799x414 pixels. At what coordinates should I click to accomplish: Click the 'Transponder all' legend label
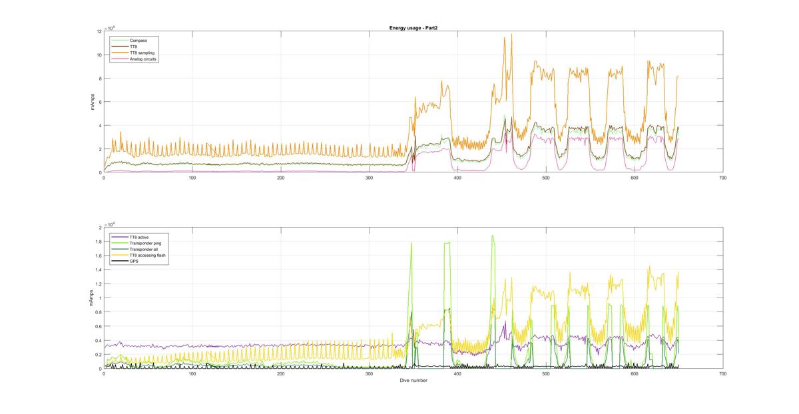142,249
